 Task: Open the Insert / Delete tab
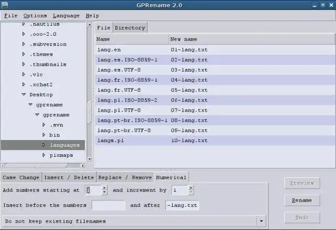[69, 177]
